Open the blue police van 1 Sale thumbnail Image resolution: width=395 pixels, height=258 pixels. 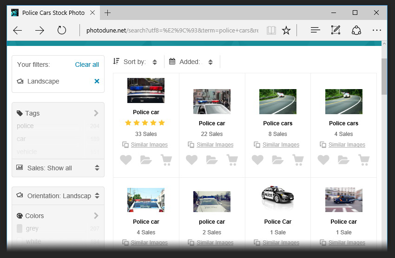344,200
